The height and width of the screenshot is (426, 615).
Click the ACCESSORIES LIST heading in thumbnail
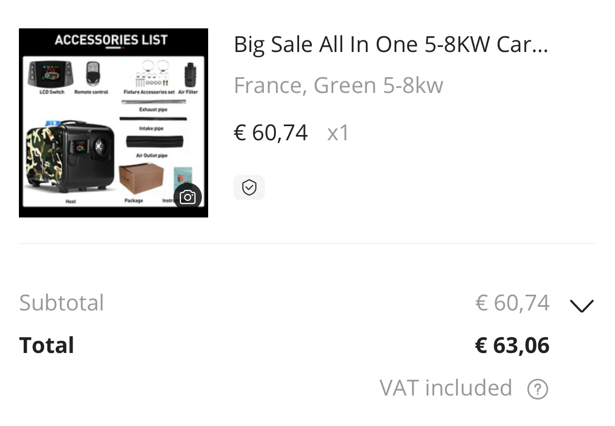[x=111, y=40]
